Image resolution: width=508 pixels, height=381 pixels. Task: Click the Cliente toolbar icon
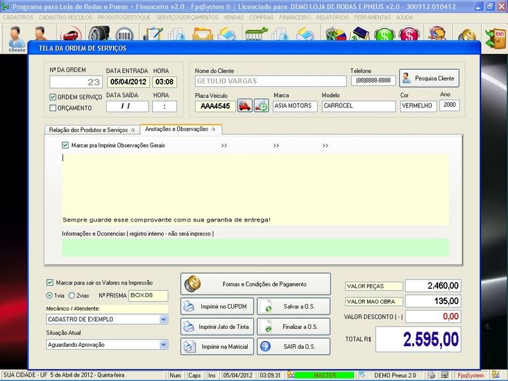pyautogui.click(x=17, y=39)
